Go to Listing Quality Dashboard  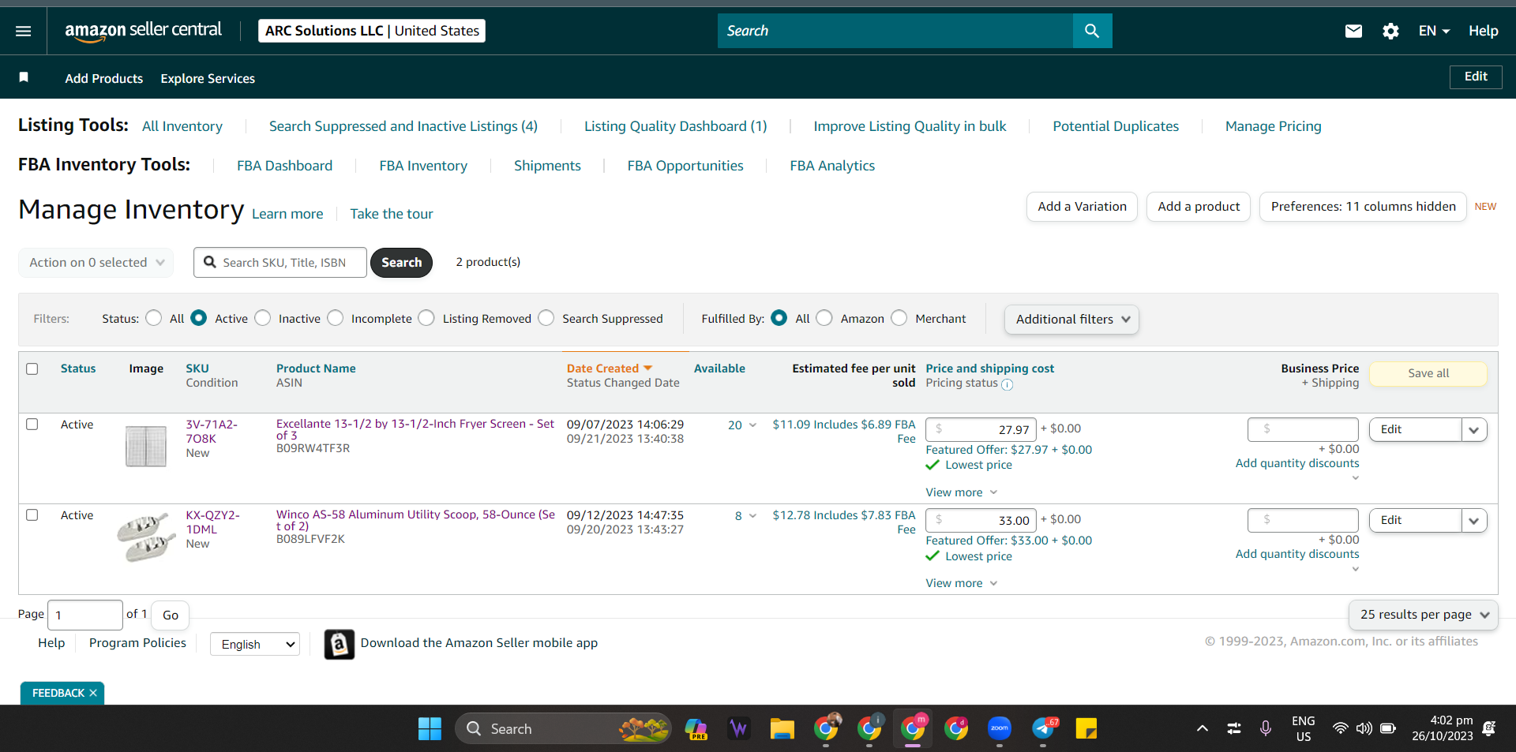pyautogui.click(x=675, y=126)
